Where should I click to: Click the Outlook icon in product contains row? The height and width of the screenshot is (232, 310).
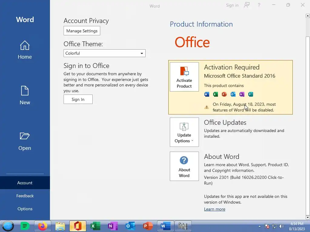[x=233, y=94]
